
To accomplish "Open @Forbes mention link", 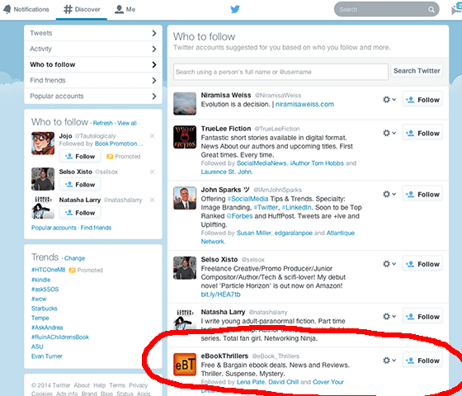I will point(239,216).
